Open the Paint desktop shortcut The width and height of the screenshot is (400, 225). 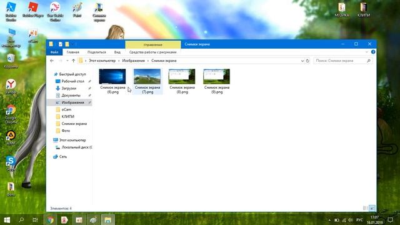tap(77, 10)
